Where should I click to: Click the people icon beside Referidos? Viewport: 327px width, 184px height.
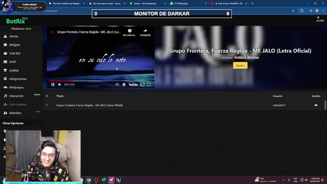click(x=5, y=113)
